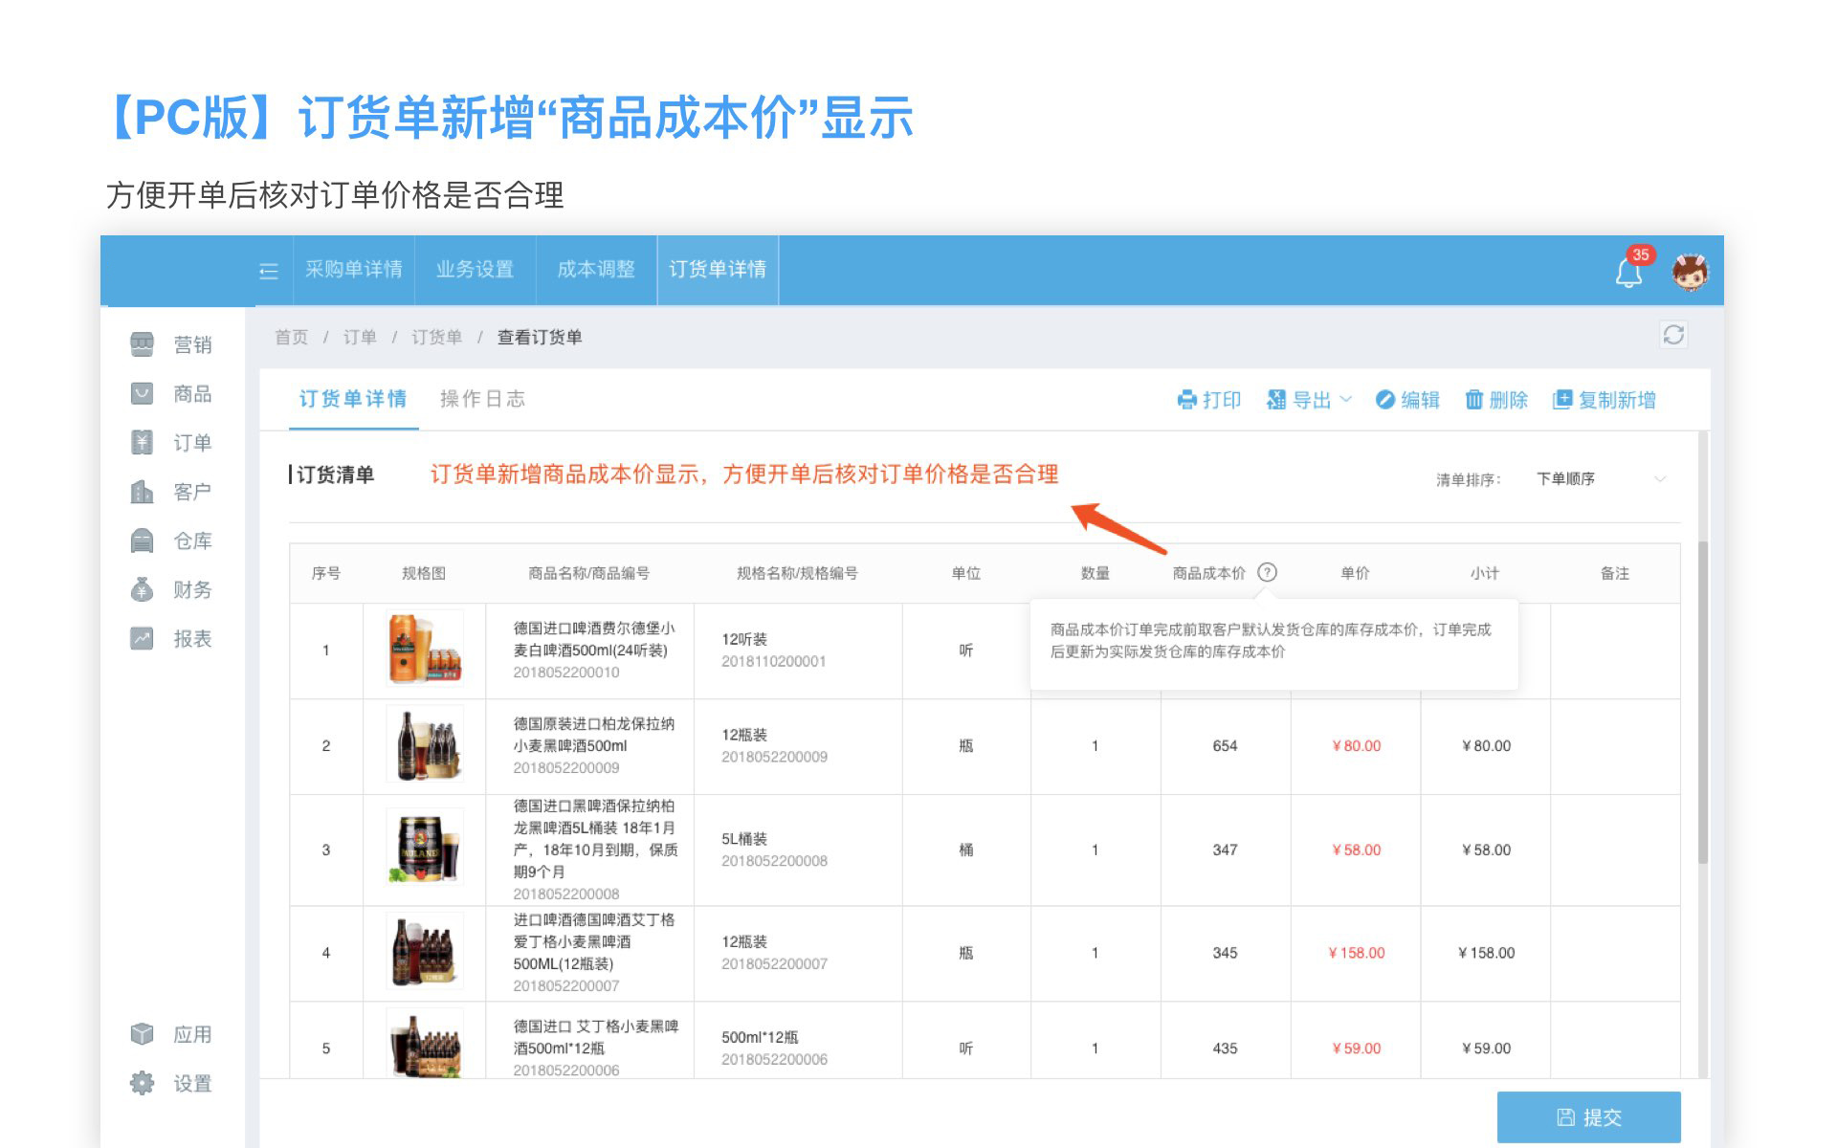The width and height of the screenshot is (1837, 1148).
Task: Click the vertical scrollbar of the order list
Action: (1702, 703)
